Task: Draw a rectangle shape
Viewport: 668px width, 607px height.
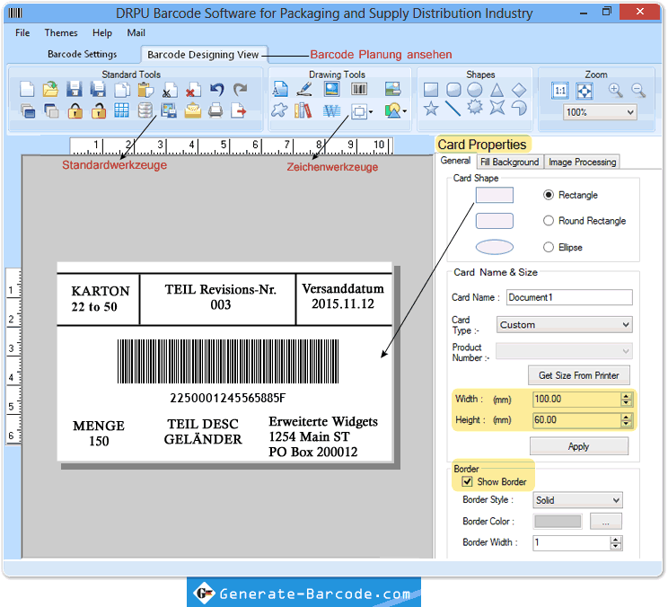Action: click(431, 90)
